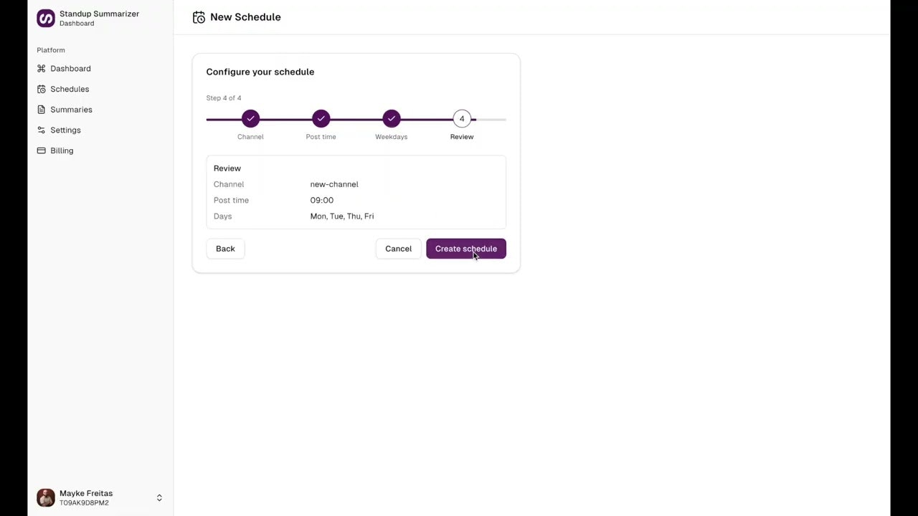The height and width of the screenshot is (516, 918).
Task: Click the Standup Summarizer logo icon
Action: 45,18
